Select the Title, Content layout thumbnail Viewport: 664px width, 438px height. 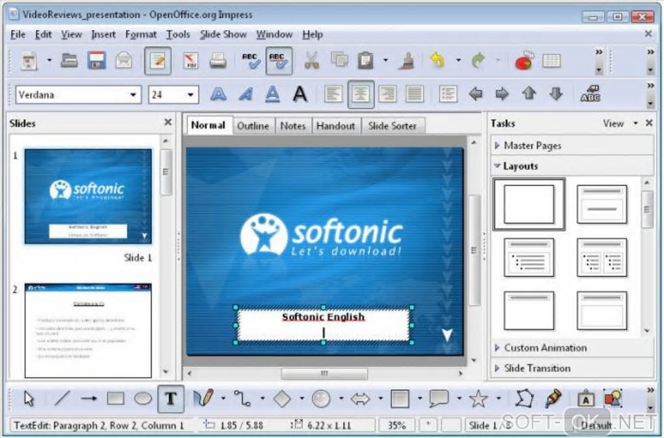click(529, 257)
